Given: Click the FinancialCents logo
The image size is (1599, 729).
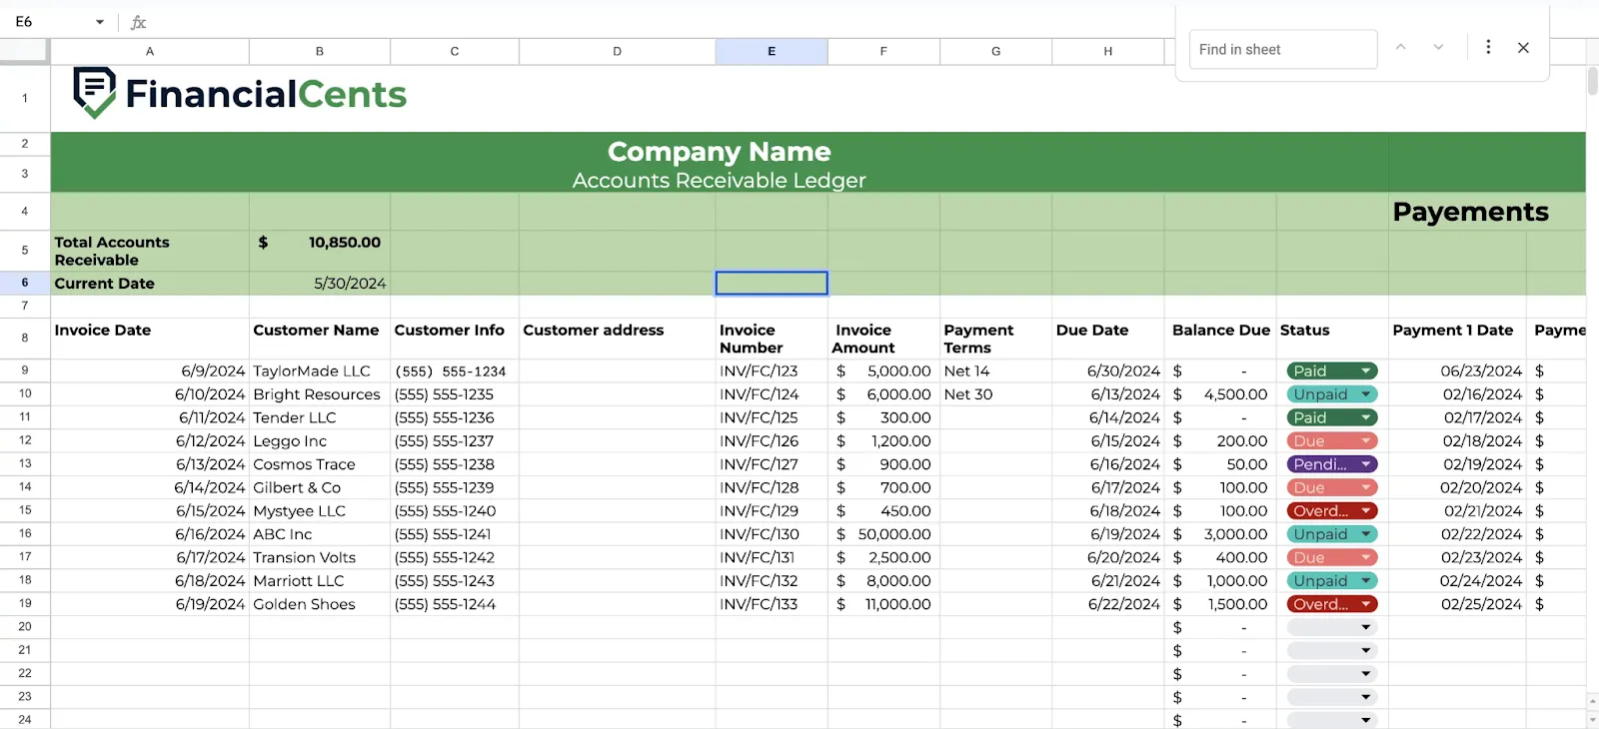Looking at the screenshot, I should tap(240, 93).
